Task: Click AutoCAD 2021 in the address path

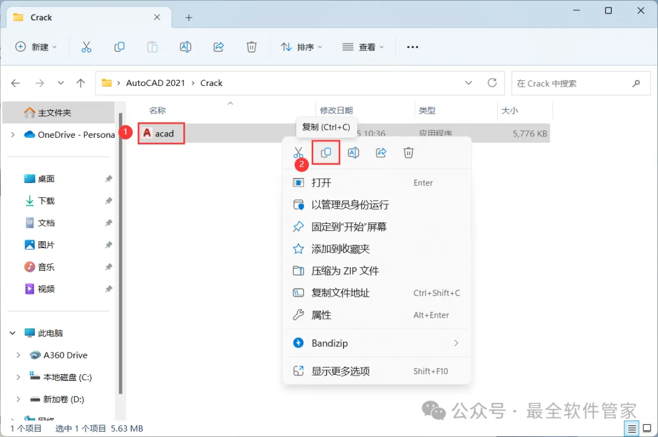Action: coord(155,83)
